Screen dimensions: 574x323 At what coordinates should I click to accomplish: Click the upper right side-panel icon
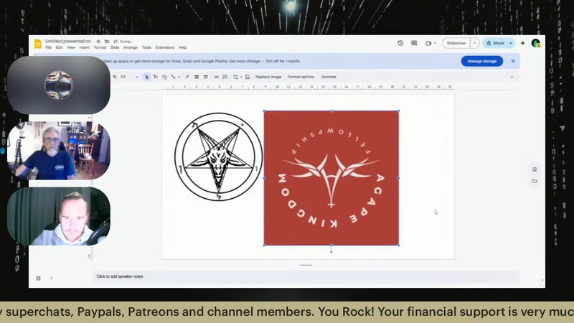coord(535,169)
